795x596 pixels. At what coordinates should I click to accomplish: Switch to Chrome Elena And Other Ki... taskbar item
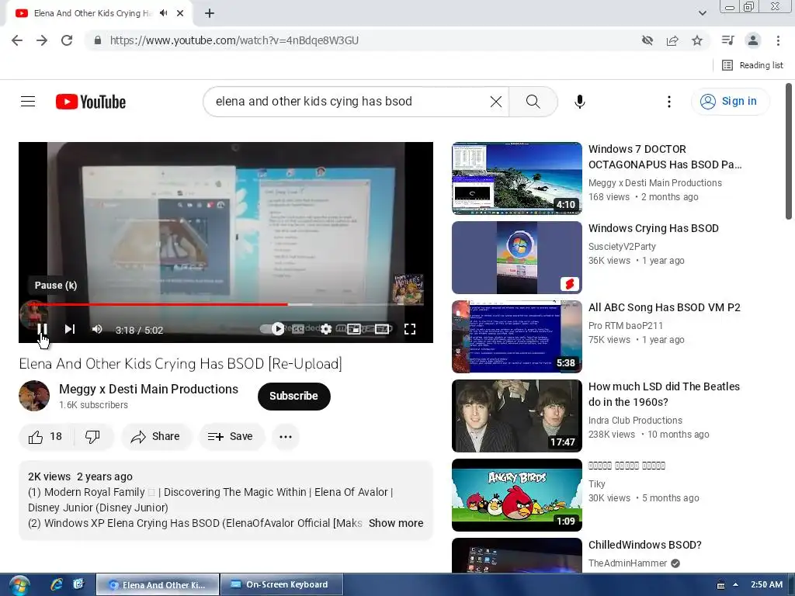158,584
